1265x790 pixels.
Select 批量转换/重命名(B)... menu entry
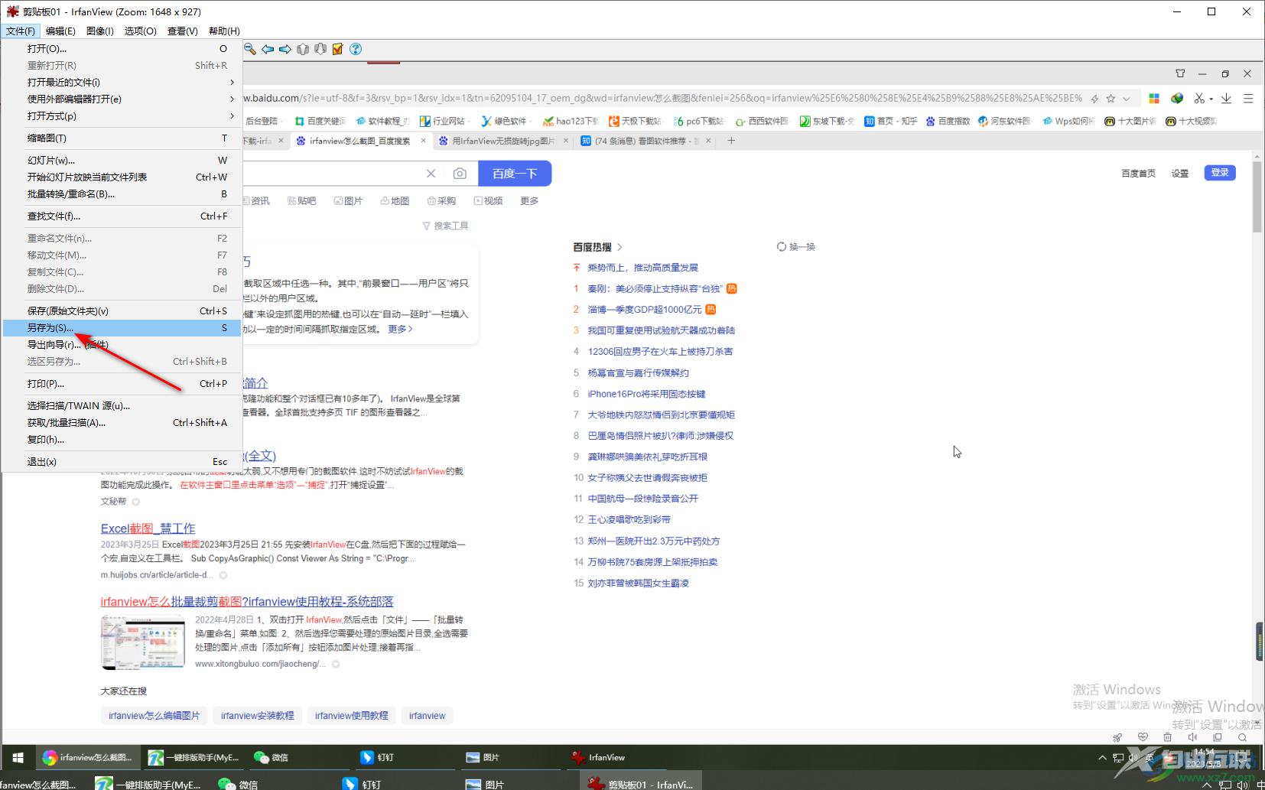click(x=122, y=193)
